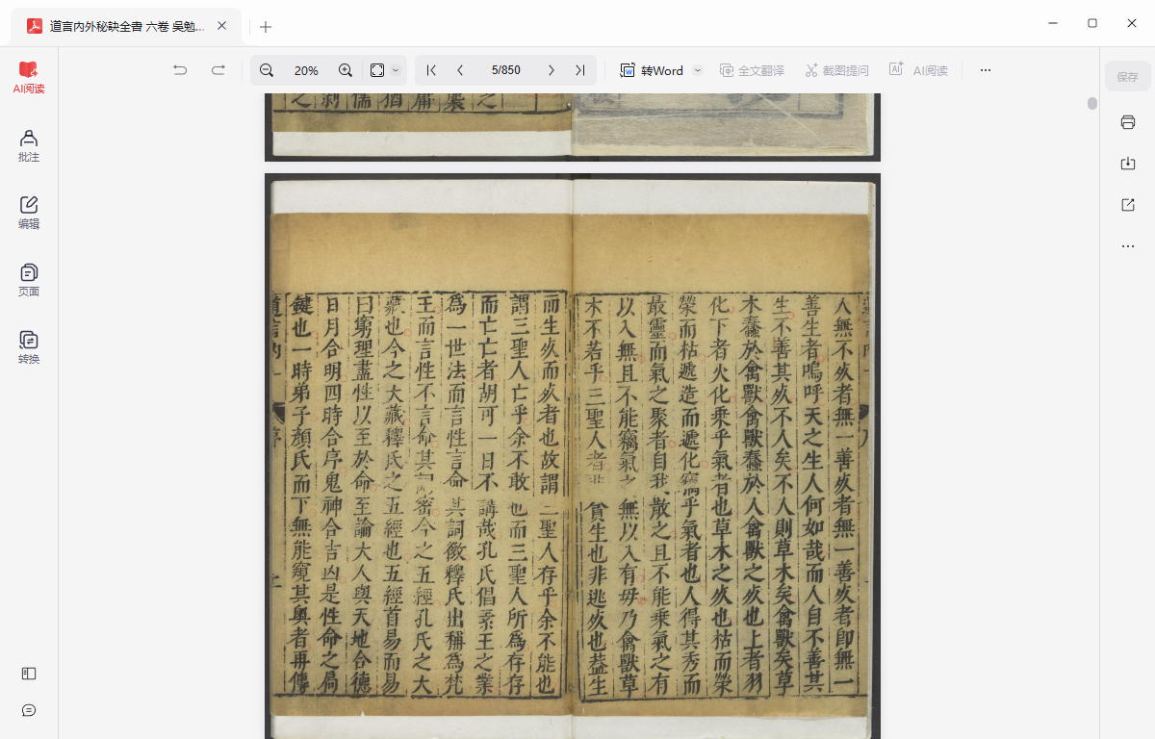The image size is (1155, 739).
Task: Select the 道言内外秘诀全書 document tab
Action: pos(126,26)
